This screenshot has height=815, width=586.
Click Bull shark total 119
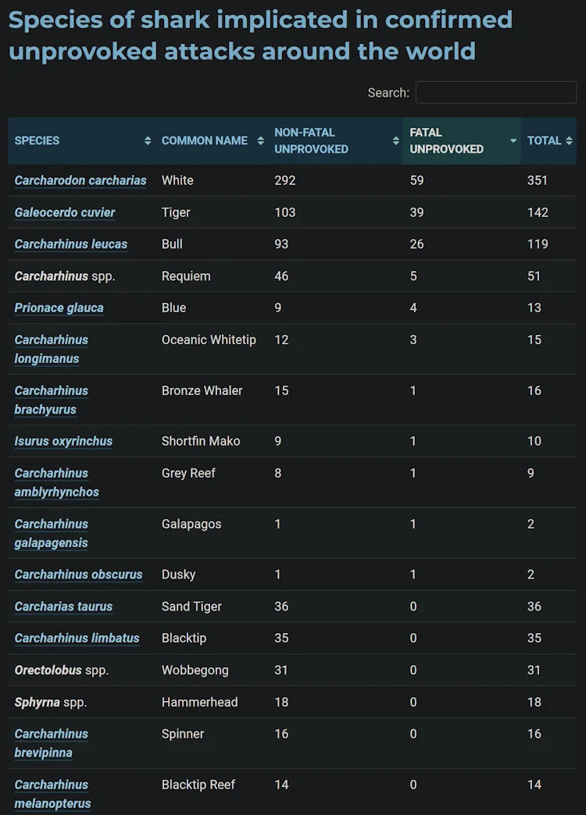[538, 244]
